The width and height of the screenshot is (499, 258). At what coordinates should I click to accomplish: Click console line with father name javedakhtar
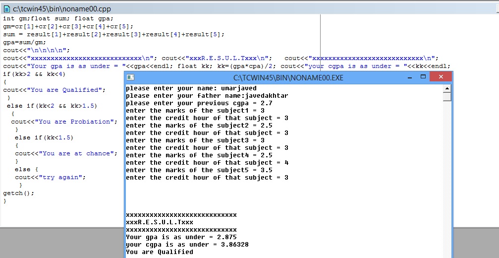point(207,96)
